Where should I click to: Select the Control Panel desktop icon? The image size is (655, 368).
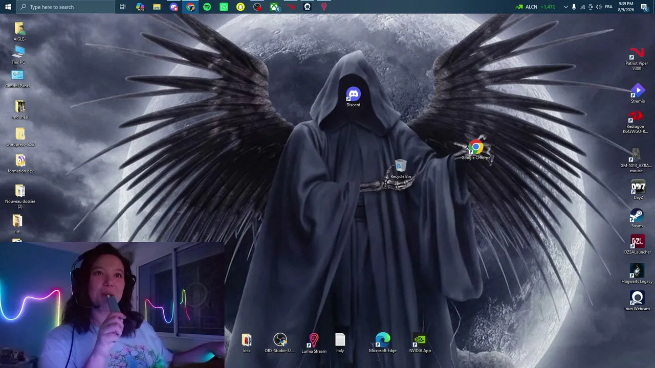point(17,79)
